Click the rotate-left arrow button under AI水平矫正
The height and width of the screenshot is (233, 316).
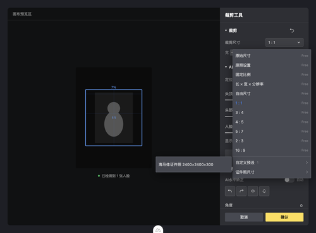pyautogui.click(x=230, y=191)
